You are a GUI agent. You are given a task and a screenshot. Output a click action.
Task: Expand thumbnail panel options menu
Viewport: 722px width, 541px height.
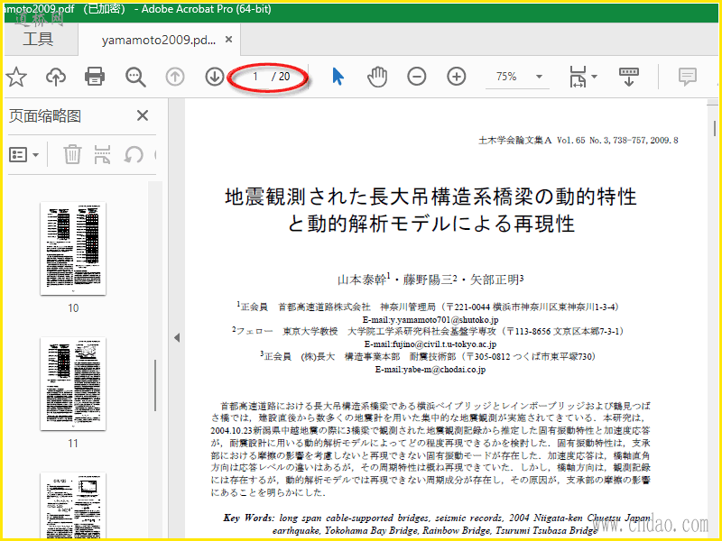pos(23,154)
